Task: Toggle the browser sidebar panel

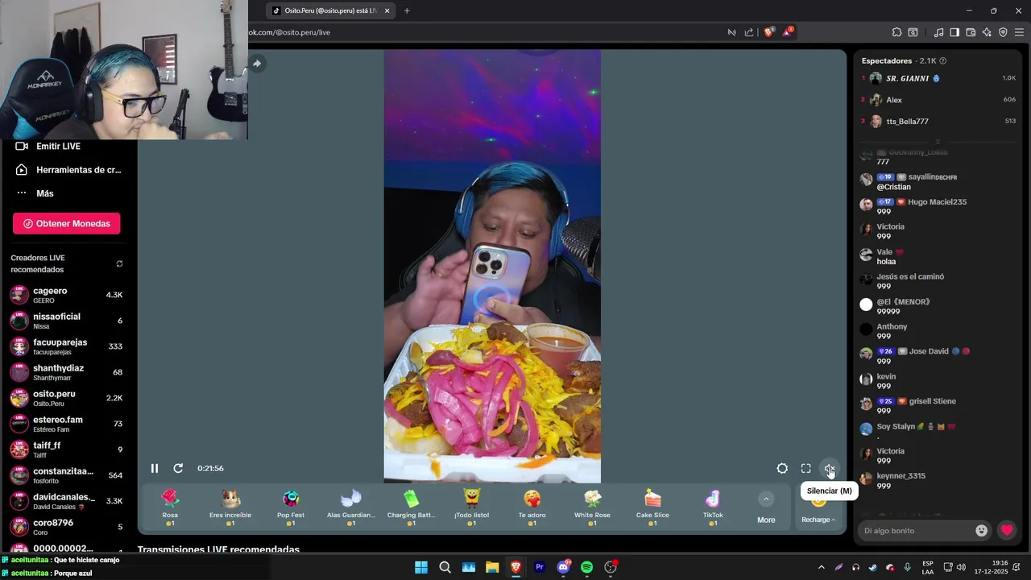Action: [x=954, y=32]
